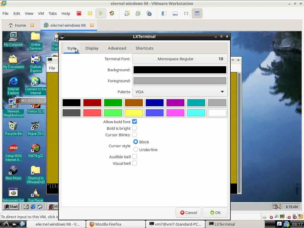Click the purple palette swatch
Image resolution: width=304 pixels, height=228 pixels.
click(175, 102)
